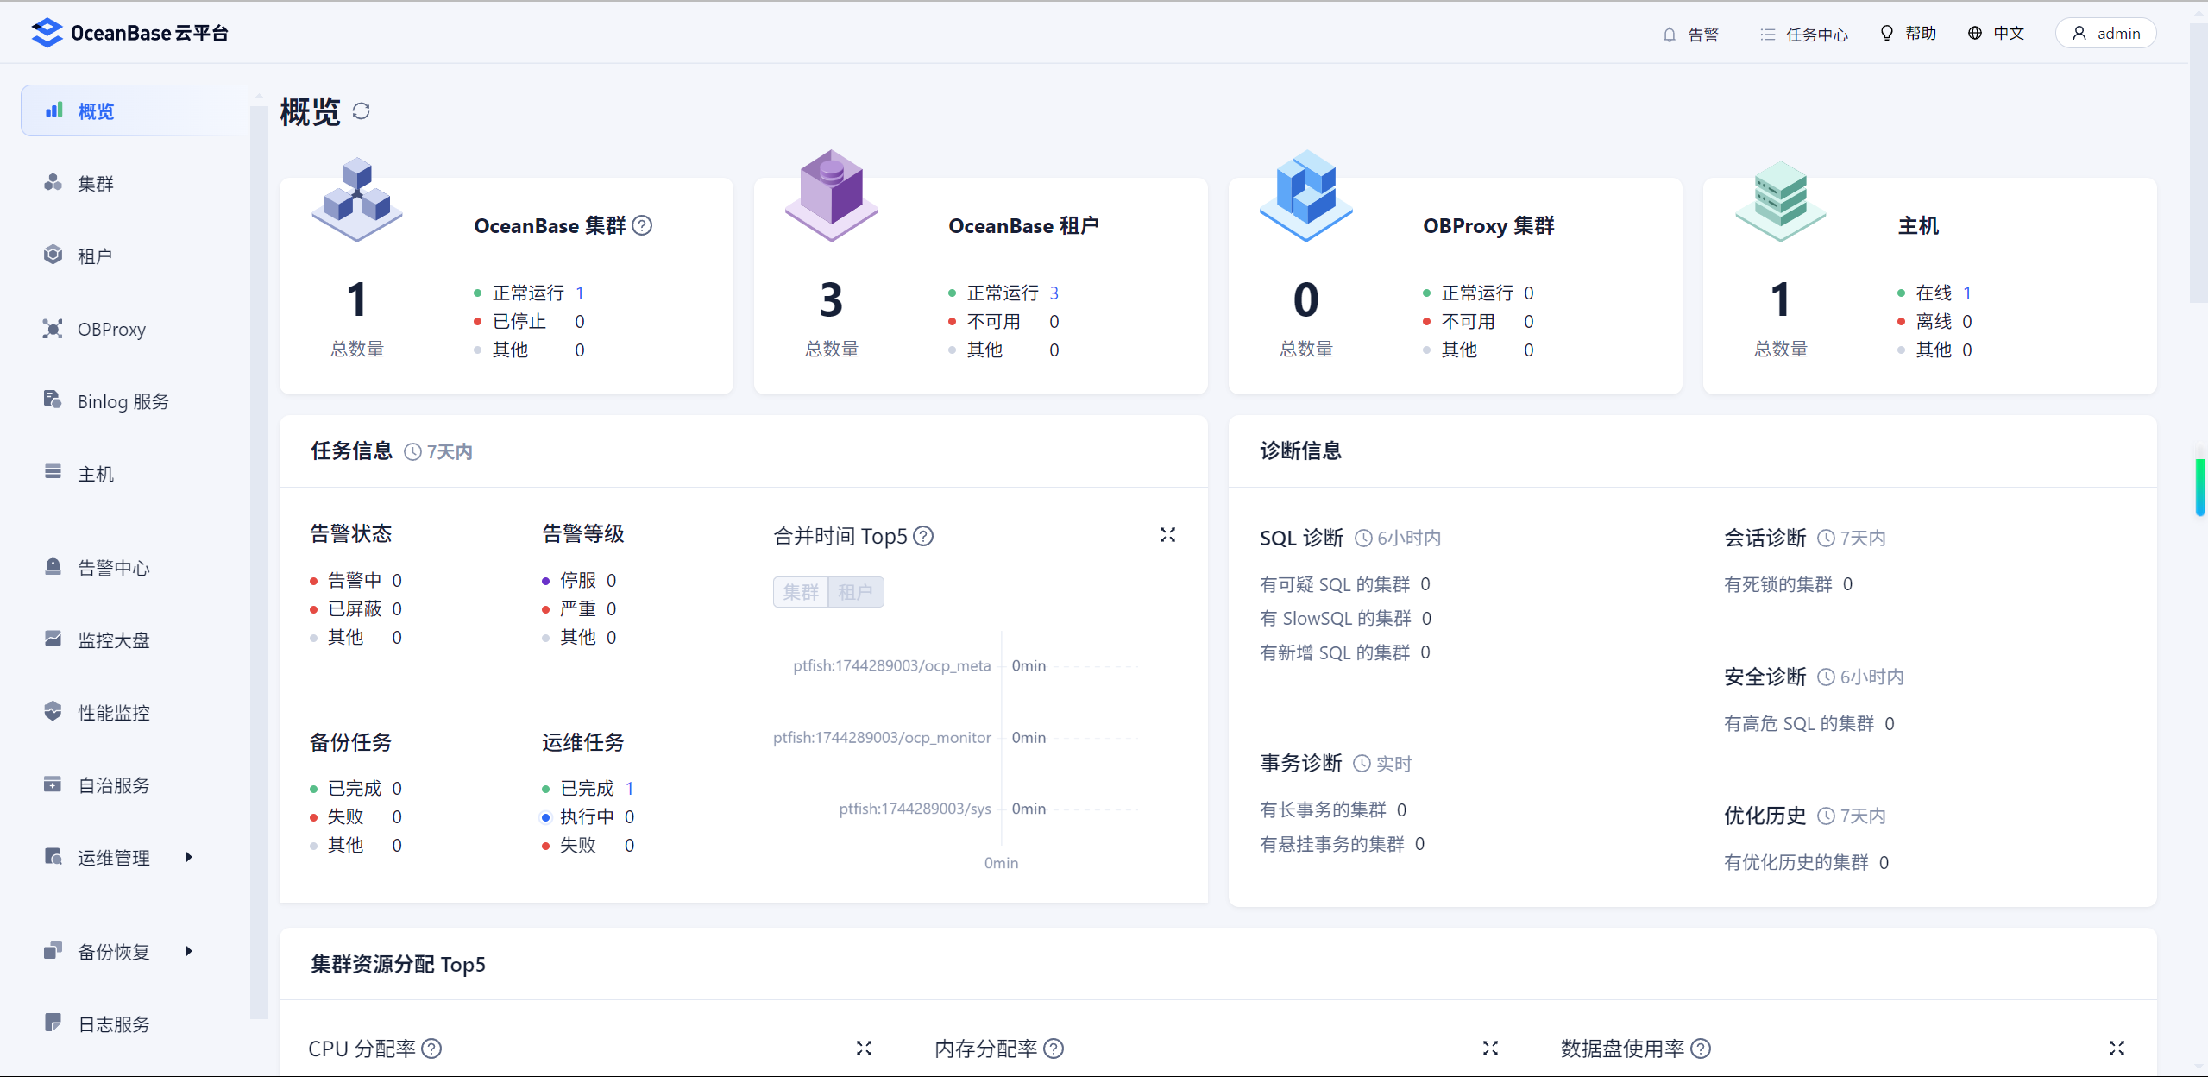Click the sidebar vertical scrollbar
Image resolution: width=2208 pixels, height=1077 pixels.
point(259,561)
